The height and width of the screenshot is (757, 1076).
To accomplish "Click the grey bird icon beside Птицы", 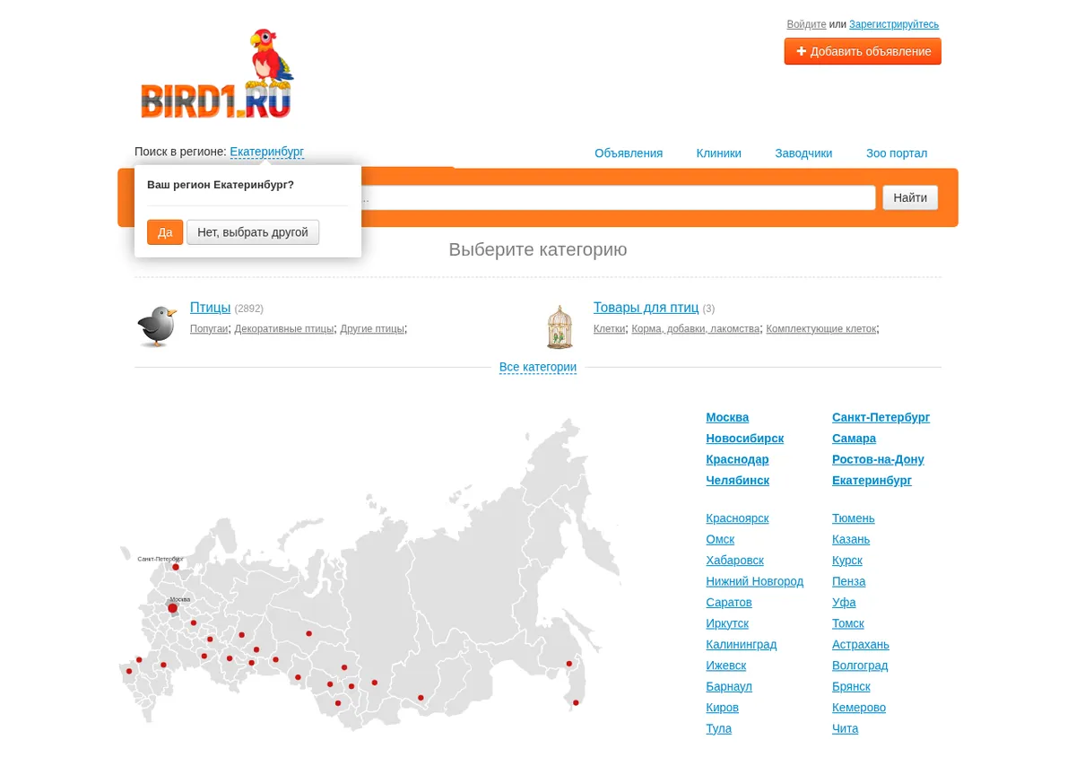I will click(x=157, y=326).
